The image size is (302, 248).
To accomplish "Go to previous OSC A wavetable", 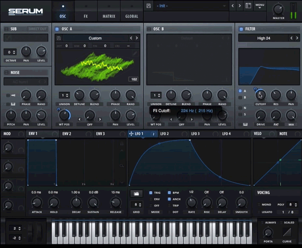I will [x=131, y=38].
